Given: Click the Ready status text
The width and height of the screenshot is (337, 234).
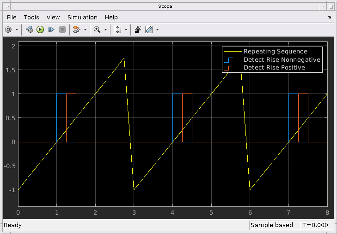Looking at the screenshot, I should 12,225.
